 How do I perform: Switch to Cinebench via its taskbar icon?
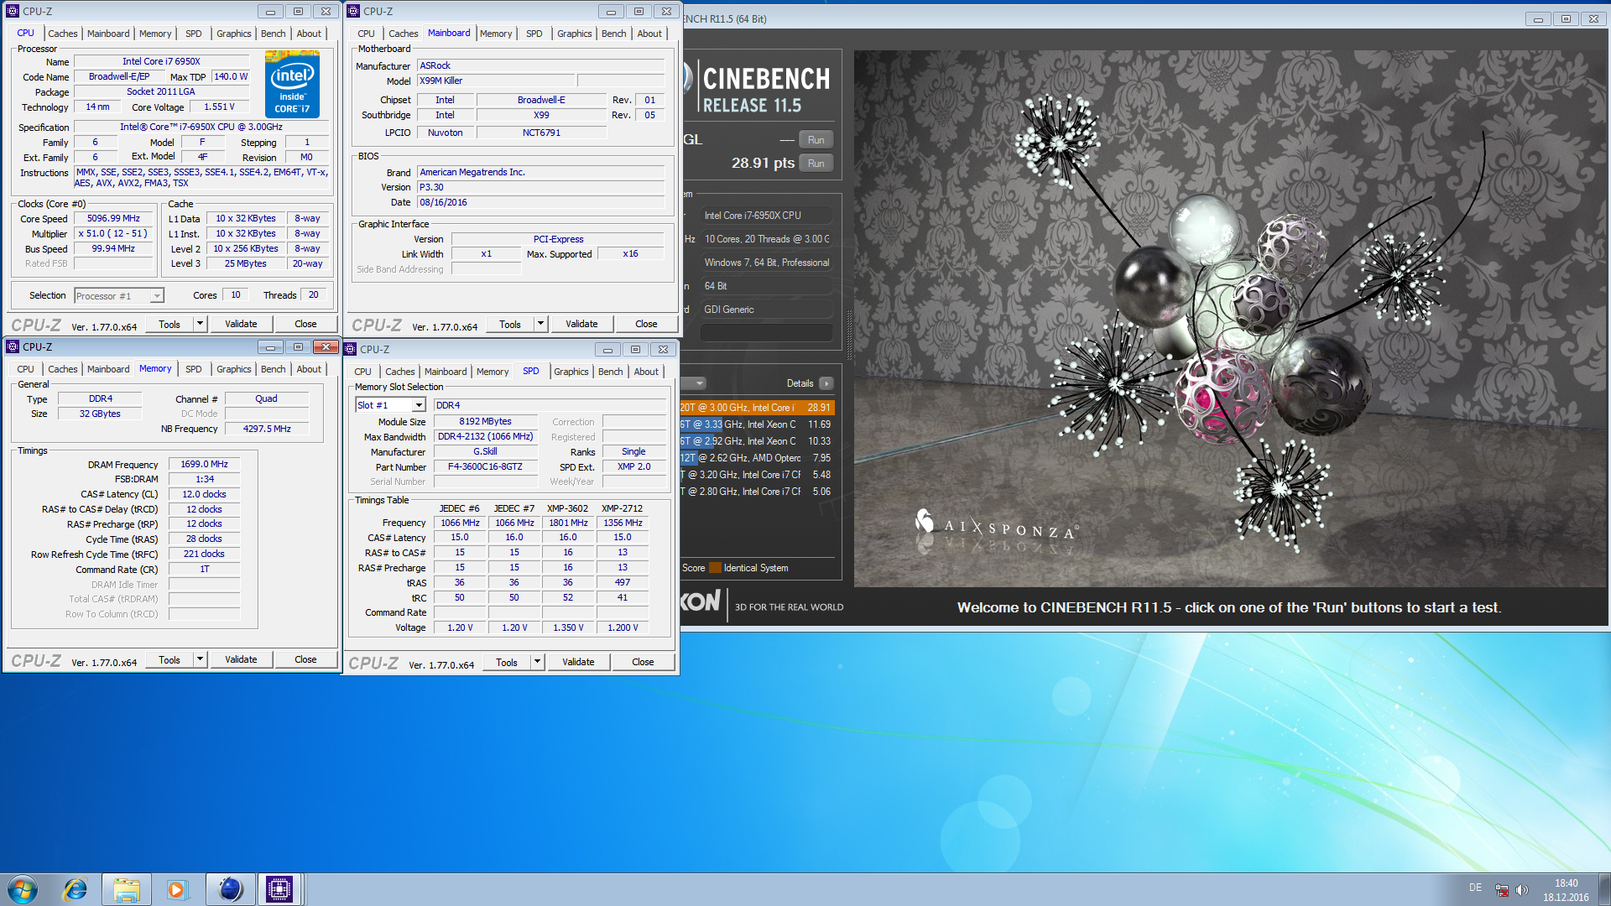point(230,888)
